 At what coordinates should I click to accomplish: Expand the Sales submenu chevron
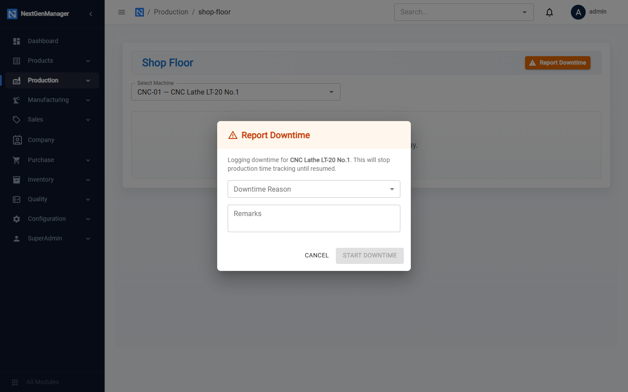tap(88, 120)
